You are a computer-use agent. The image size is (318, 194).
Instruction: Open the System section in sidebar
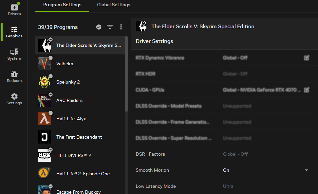[14, 54]
